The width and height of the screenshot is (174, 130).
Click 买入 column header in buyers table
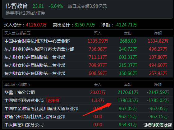(98, 33)
